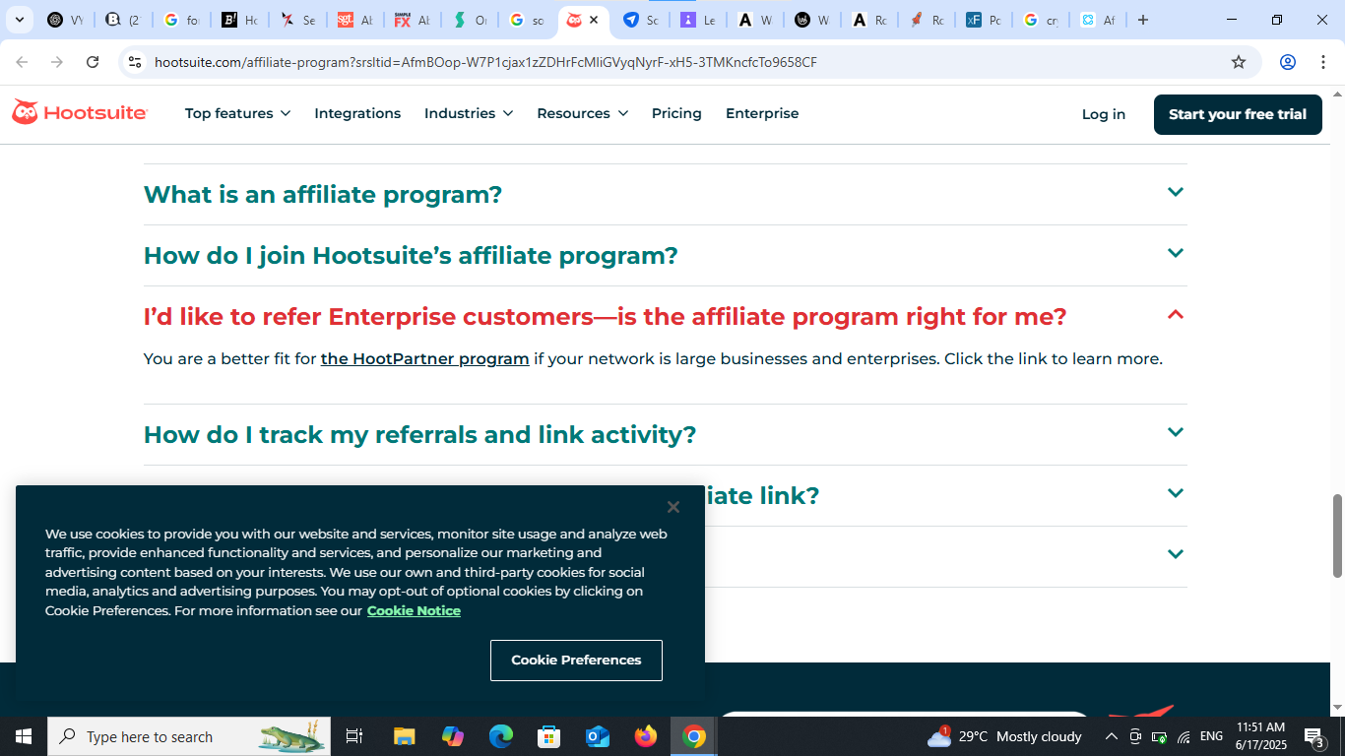Screen dimensions: 1345x756
Task: Expand 'What is an affiliate program?' chevron
Action: (1175, 192)
